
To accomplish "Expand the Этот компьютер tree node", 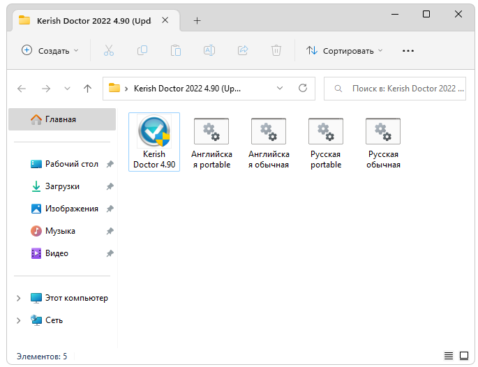I will pos(19,298).
